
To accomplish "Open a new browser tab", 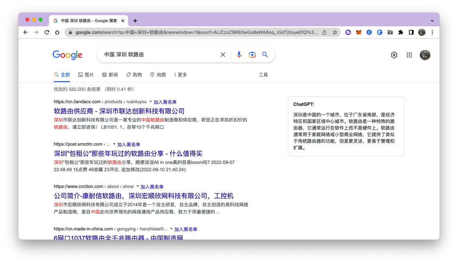I will [x=135, y=21].
